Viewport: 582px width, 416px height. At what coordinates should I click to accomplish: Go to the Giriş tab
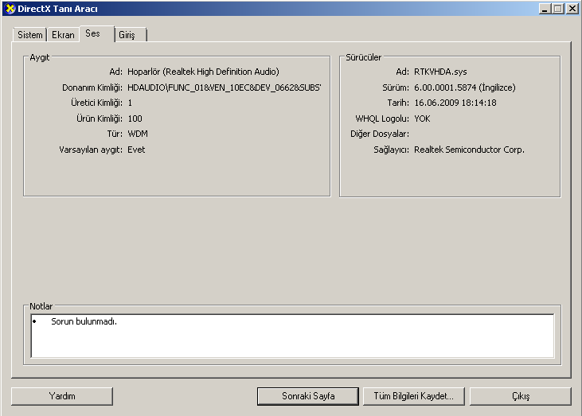point(127,35)
